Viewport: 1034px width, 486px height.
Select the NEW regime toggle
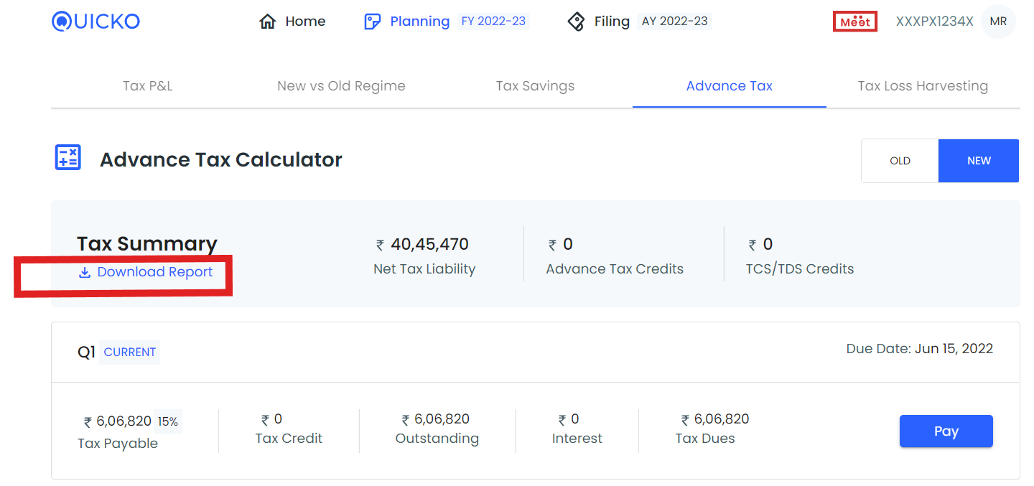pos(979,161)
